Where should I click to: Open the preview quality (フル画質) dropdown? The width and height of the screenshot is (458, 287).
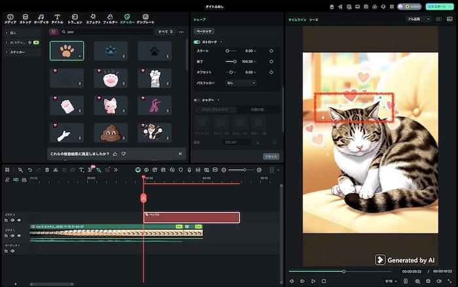coord(419,20)
